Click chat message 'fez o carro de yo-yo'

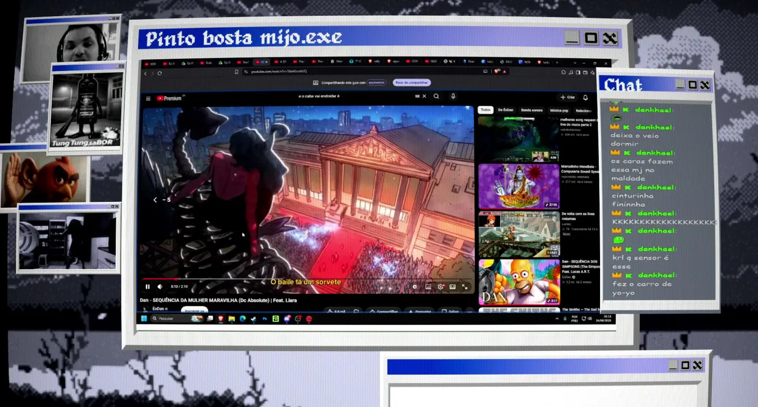pos(641,288)
